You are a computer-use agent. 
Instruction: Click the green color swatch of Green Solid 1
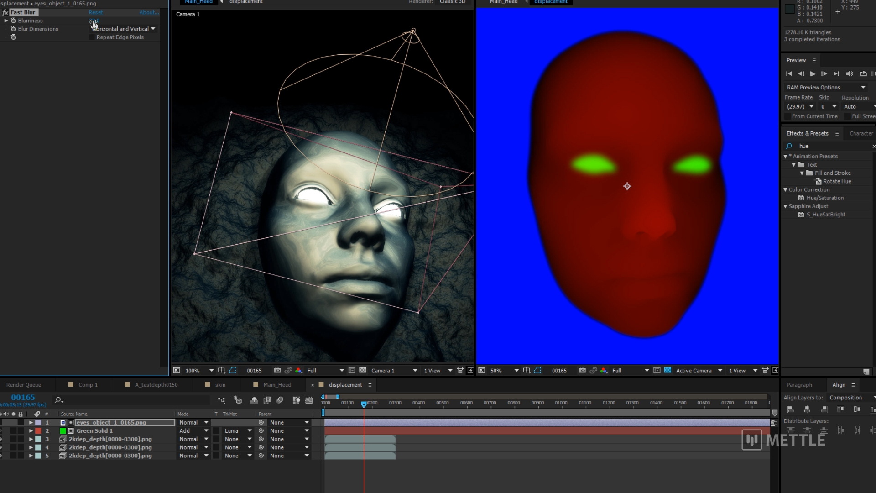click(x=63, y=431)
